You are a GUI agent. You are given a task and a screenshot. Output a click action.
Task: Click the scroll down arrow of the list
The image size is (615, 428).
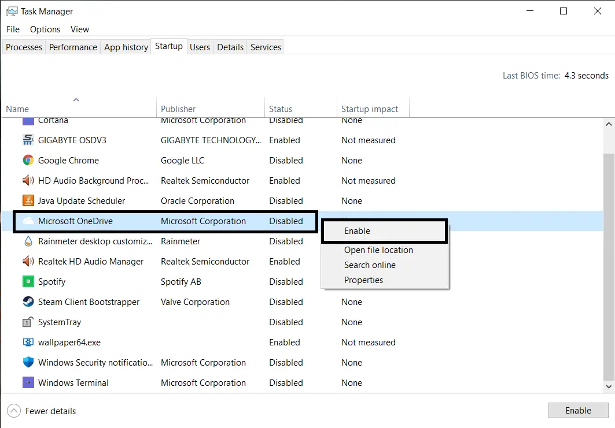[609, 386]
